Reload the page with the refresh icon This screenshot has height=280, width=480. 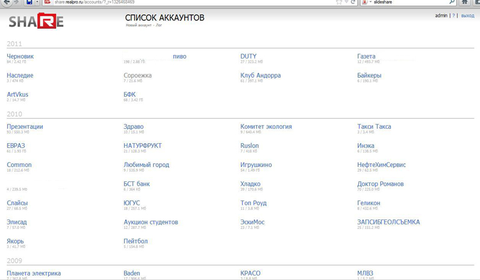tap(352, 2)
